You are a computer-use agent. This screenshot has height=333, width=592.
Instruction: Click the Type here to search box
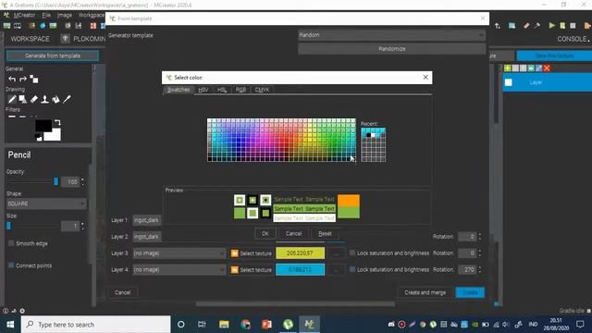(x=96, y=325)
